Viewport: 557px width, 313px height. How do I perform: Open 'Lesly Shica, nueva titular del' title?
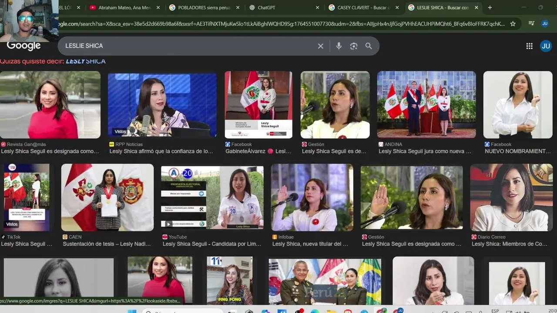pos(310,244)
